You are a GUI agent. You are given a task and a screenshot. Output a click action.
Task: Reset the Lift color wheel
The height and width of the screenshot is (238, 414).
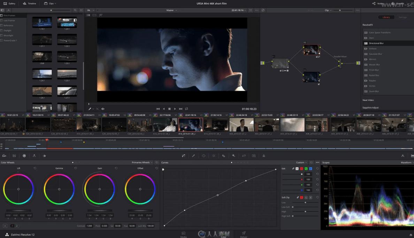pyautogui.click(x=35, y=168)
